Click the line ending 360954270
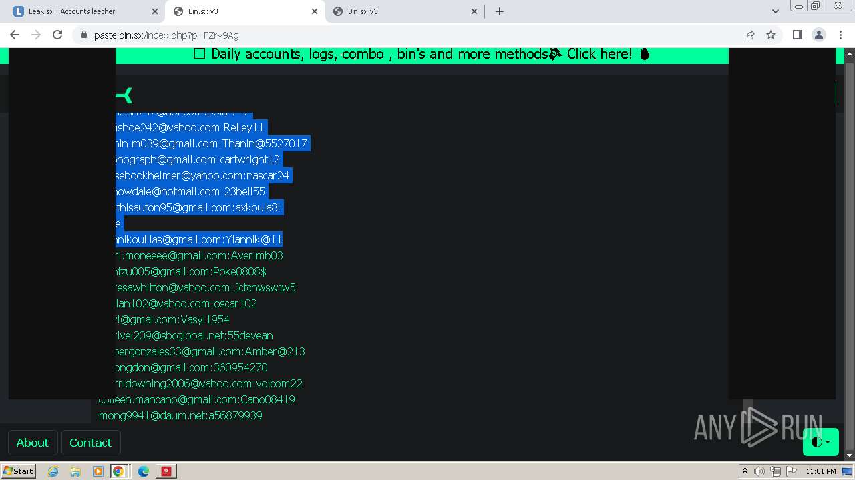The height and width of the screenshot is (480, 855). [x=192, y=367]
